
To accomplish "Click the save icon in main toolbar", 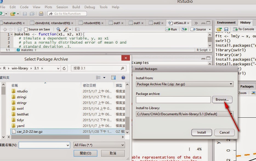I will click(25, 14).
